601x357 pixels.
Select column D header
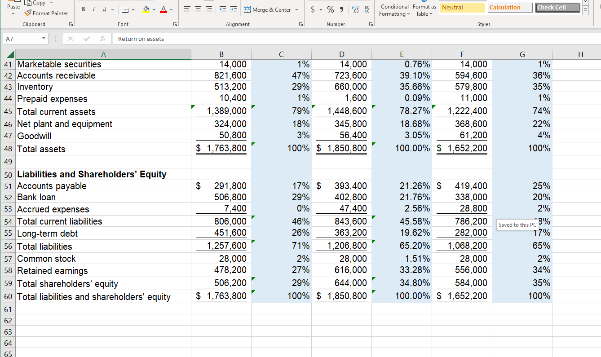tap(342, 54)
